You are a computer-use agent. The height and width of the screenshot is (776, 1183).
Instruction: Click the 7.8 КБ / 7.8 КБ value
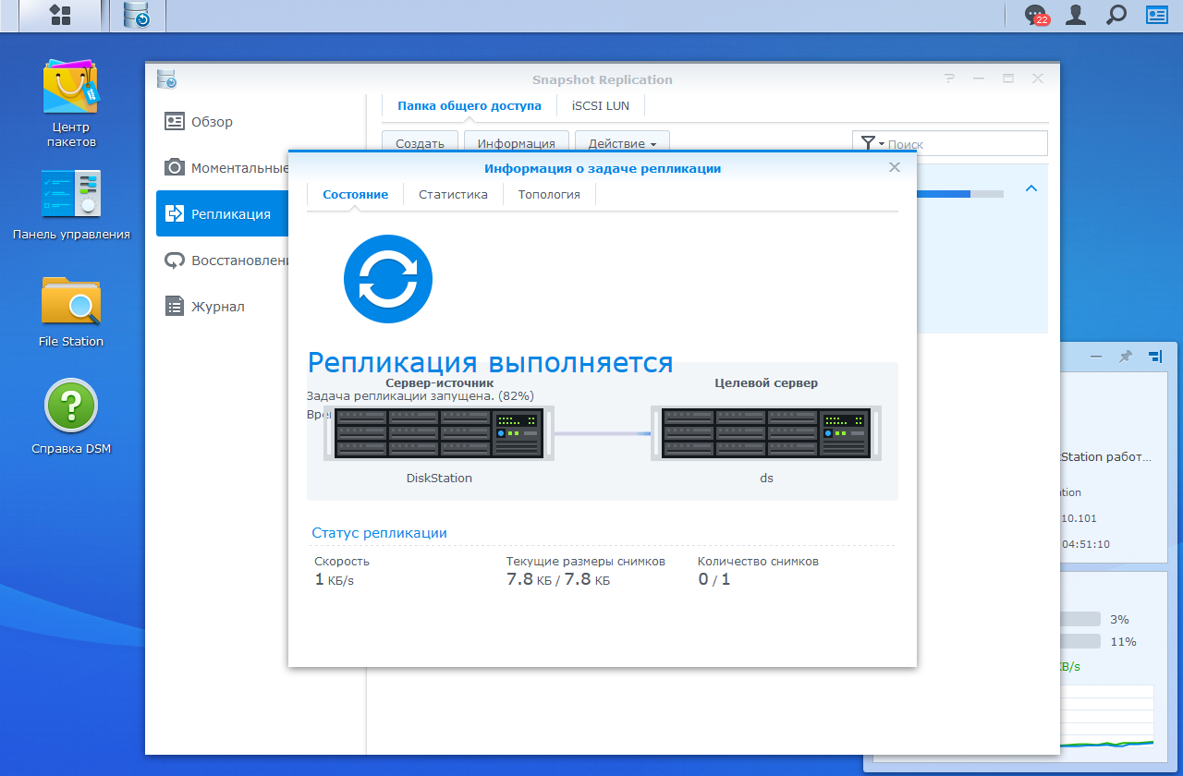point(558,579)
